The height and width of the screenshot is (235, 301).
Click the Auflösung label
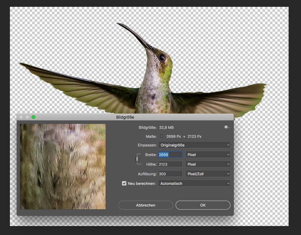point(147,174)
